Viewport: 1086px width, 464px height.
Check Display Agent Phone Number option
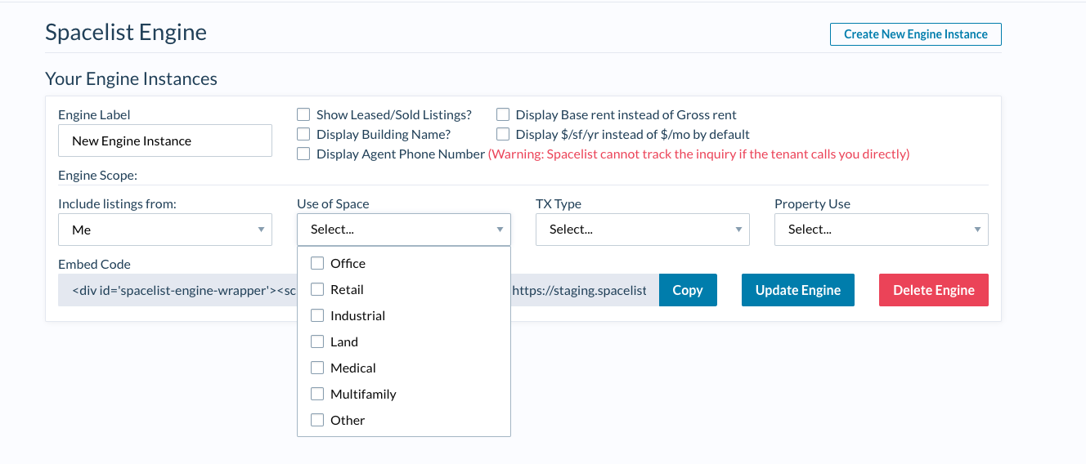tap(303, 154)
